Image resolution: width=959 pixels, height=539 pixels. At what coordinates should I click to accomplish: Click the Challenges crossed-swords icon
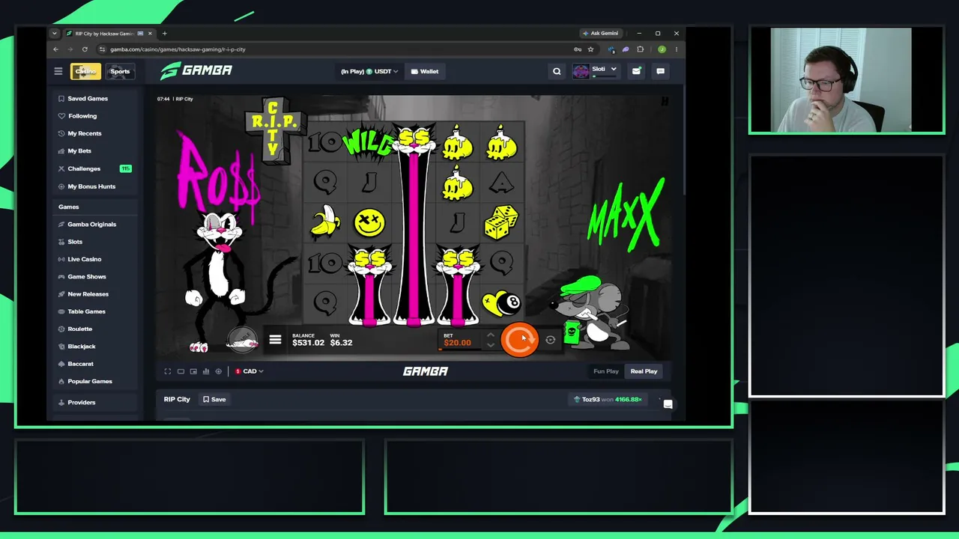[x=61, y=168]
